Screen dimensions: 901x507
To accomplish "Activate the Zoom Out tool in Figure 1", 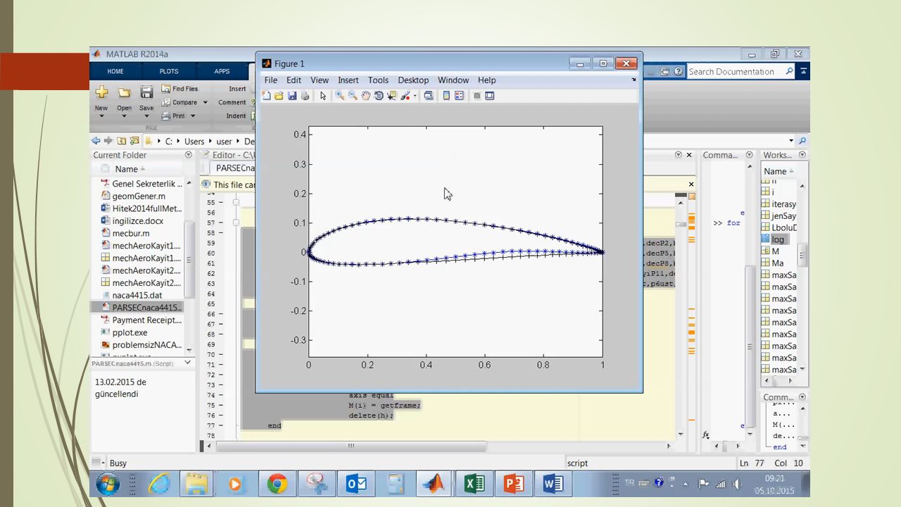I will point(353,96).
